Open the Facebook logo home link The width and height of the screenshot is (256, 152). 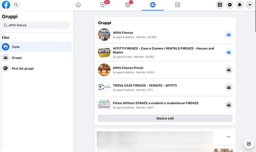pos(6,5)
